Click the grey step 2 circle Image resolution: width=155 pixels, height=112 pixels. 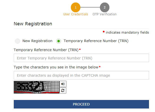105,7
